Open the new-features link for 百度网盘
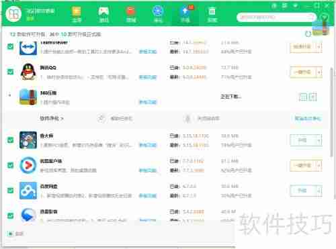 tap(148, 196)
